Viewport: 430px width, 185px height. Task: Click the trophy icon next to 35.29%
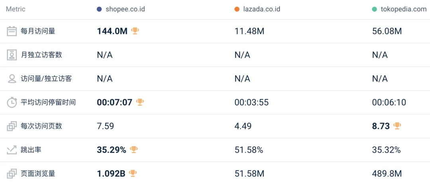pyautogui.click(x=134, y=150)
